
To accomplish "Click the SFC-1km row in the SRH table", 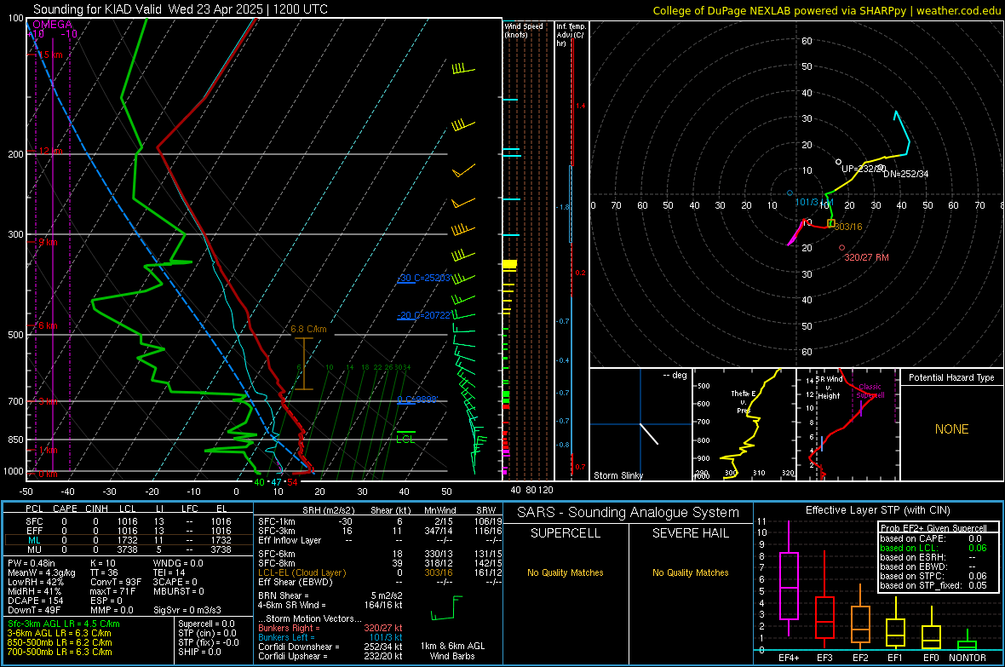I will pyautogui.click(x=380, y=521).
